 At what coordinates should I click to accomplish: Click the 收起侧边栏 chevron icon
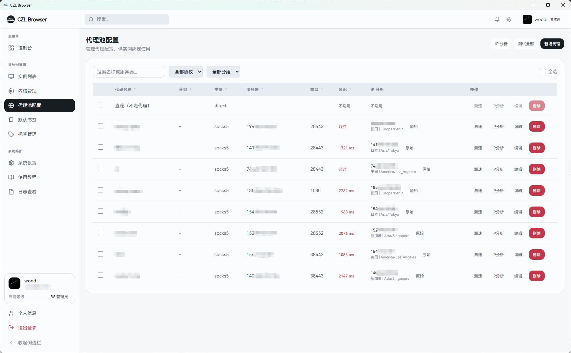tap(11, 343)
